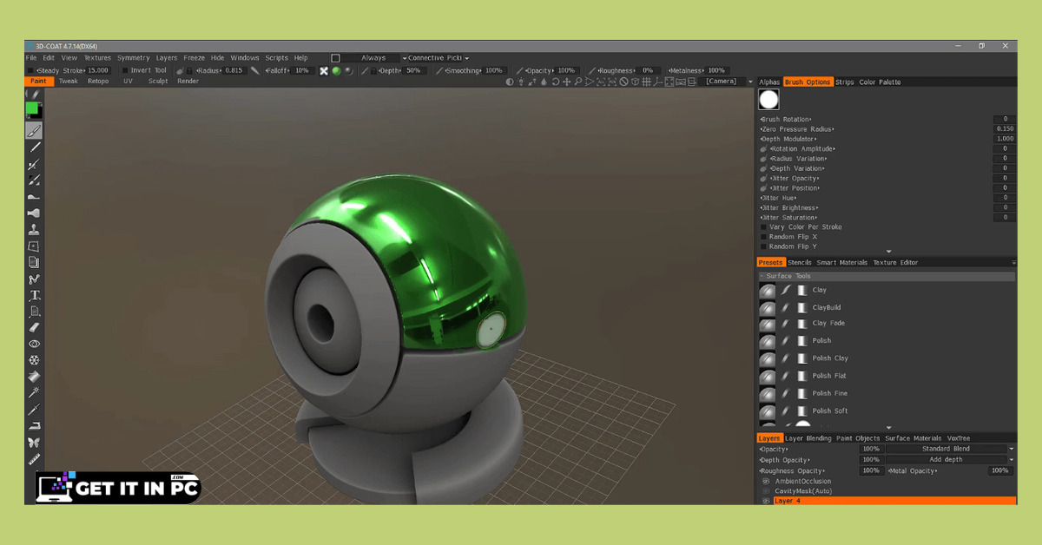Click the rotate camera icon in viewport bar
The image size is (1042, 545).
click(x=555, y=82)
